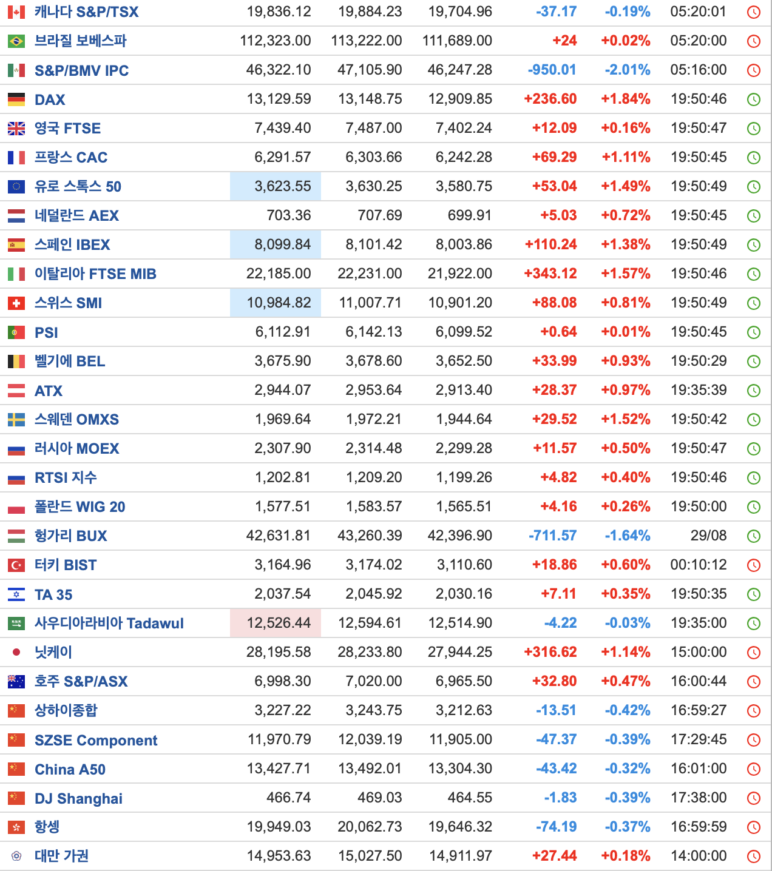Image resolution: width=772 pixels, height=871 pixels.
Task: Click the Spanish flag beside 스페인 IBEX
Action: click(16, 244)
